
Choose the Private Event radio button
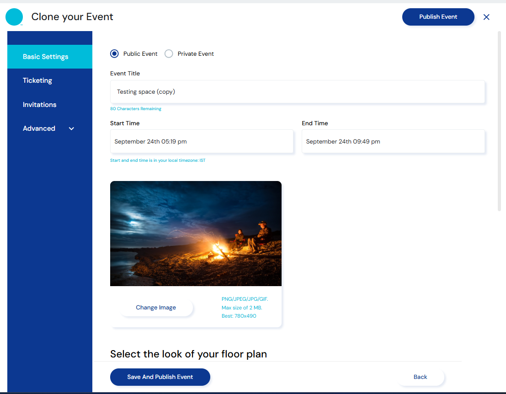(169, 54)
